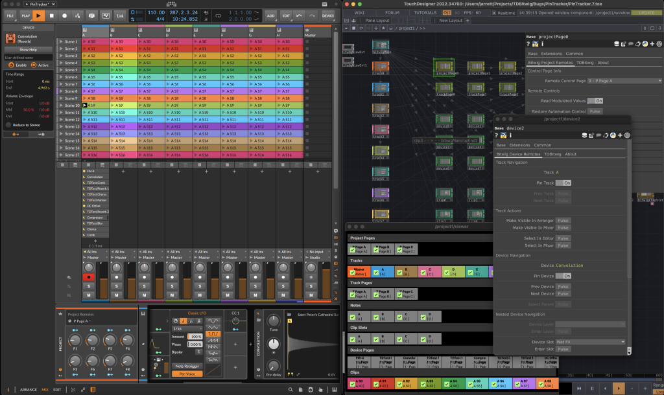Click the Convolution reverb device icon
The height and width of the screenshot is (395, 664).
[x=11, y=38]
